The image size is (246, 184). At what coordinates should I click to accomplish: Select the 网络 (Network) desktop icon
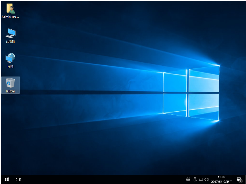tap(10, 58)
